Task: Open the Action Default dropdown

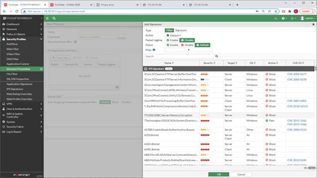Action: tap(174, 35)
